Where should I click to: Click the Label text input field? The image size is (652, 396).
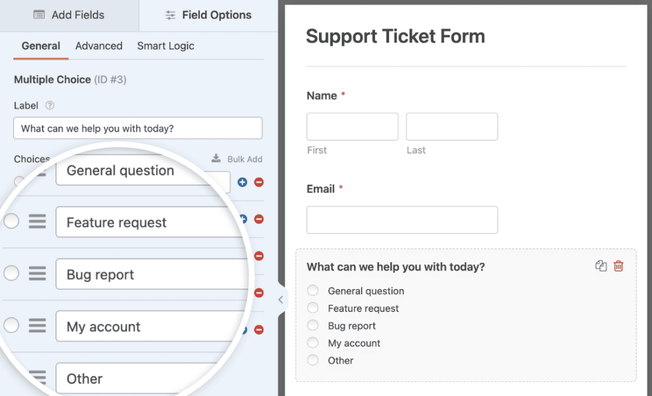point(138,129)
